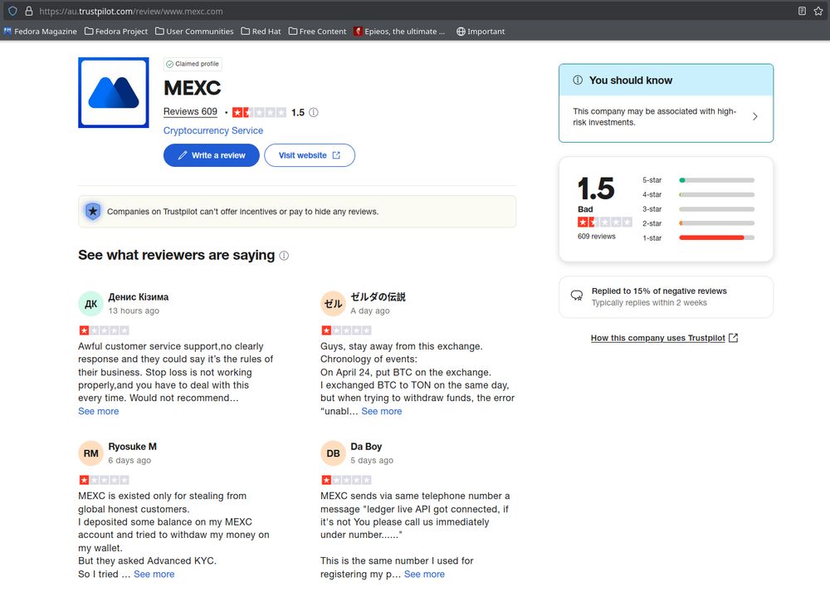Bookmark this page with the star icon

[818, 11]
